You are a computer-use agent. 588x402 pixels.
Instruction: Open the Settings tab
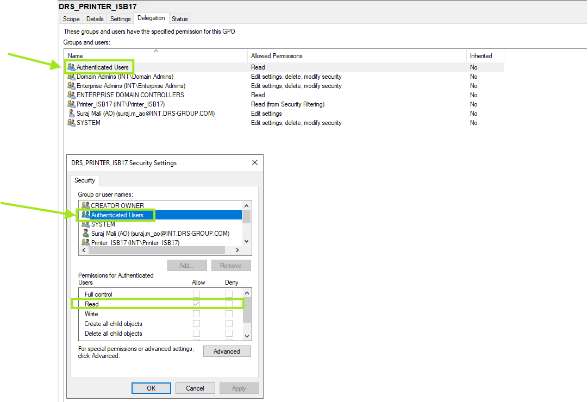(x=121, y=19)
